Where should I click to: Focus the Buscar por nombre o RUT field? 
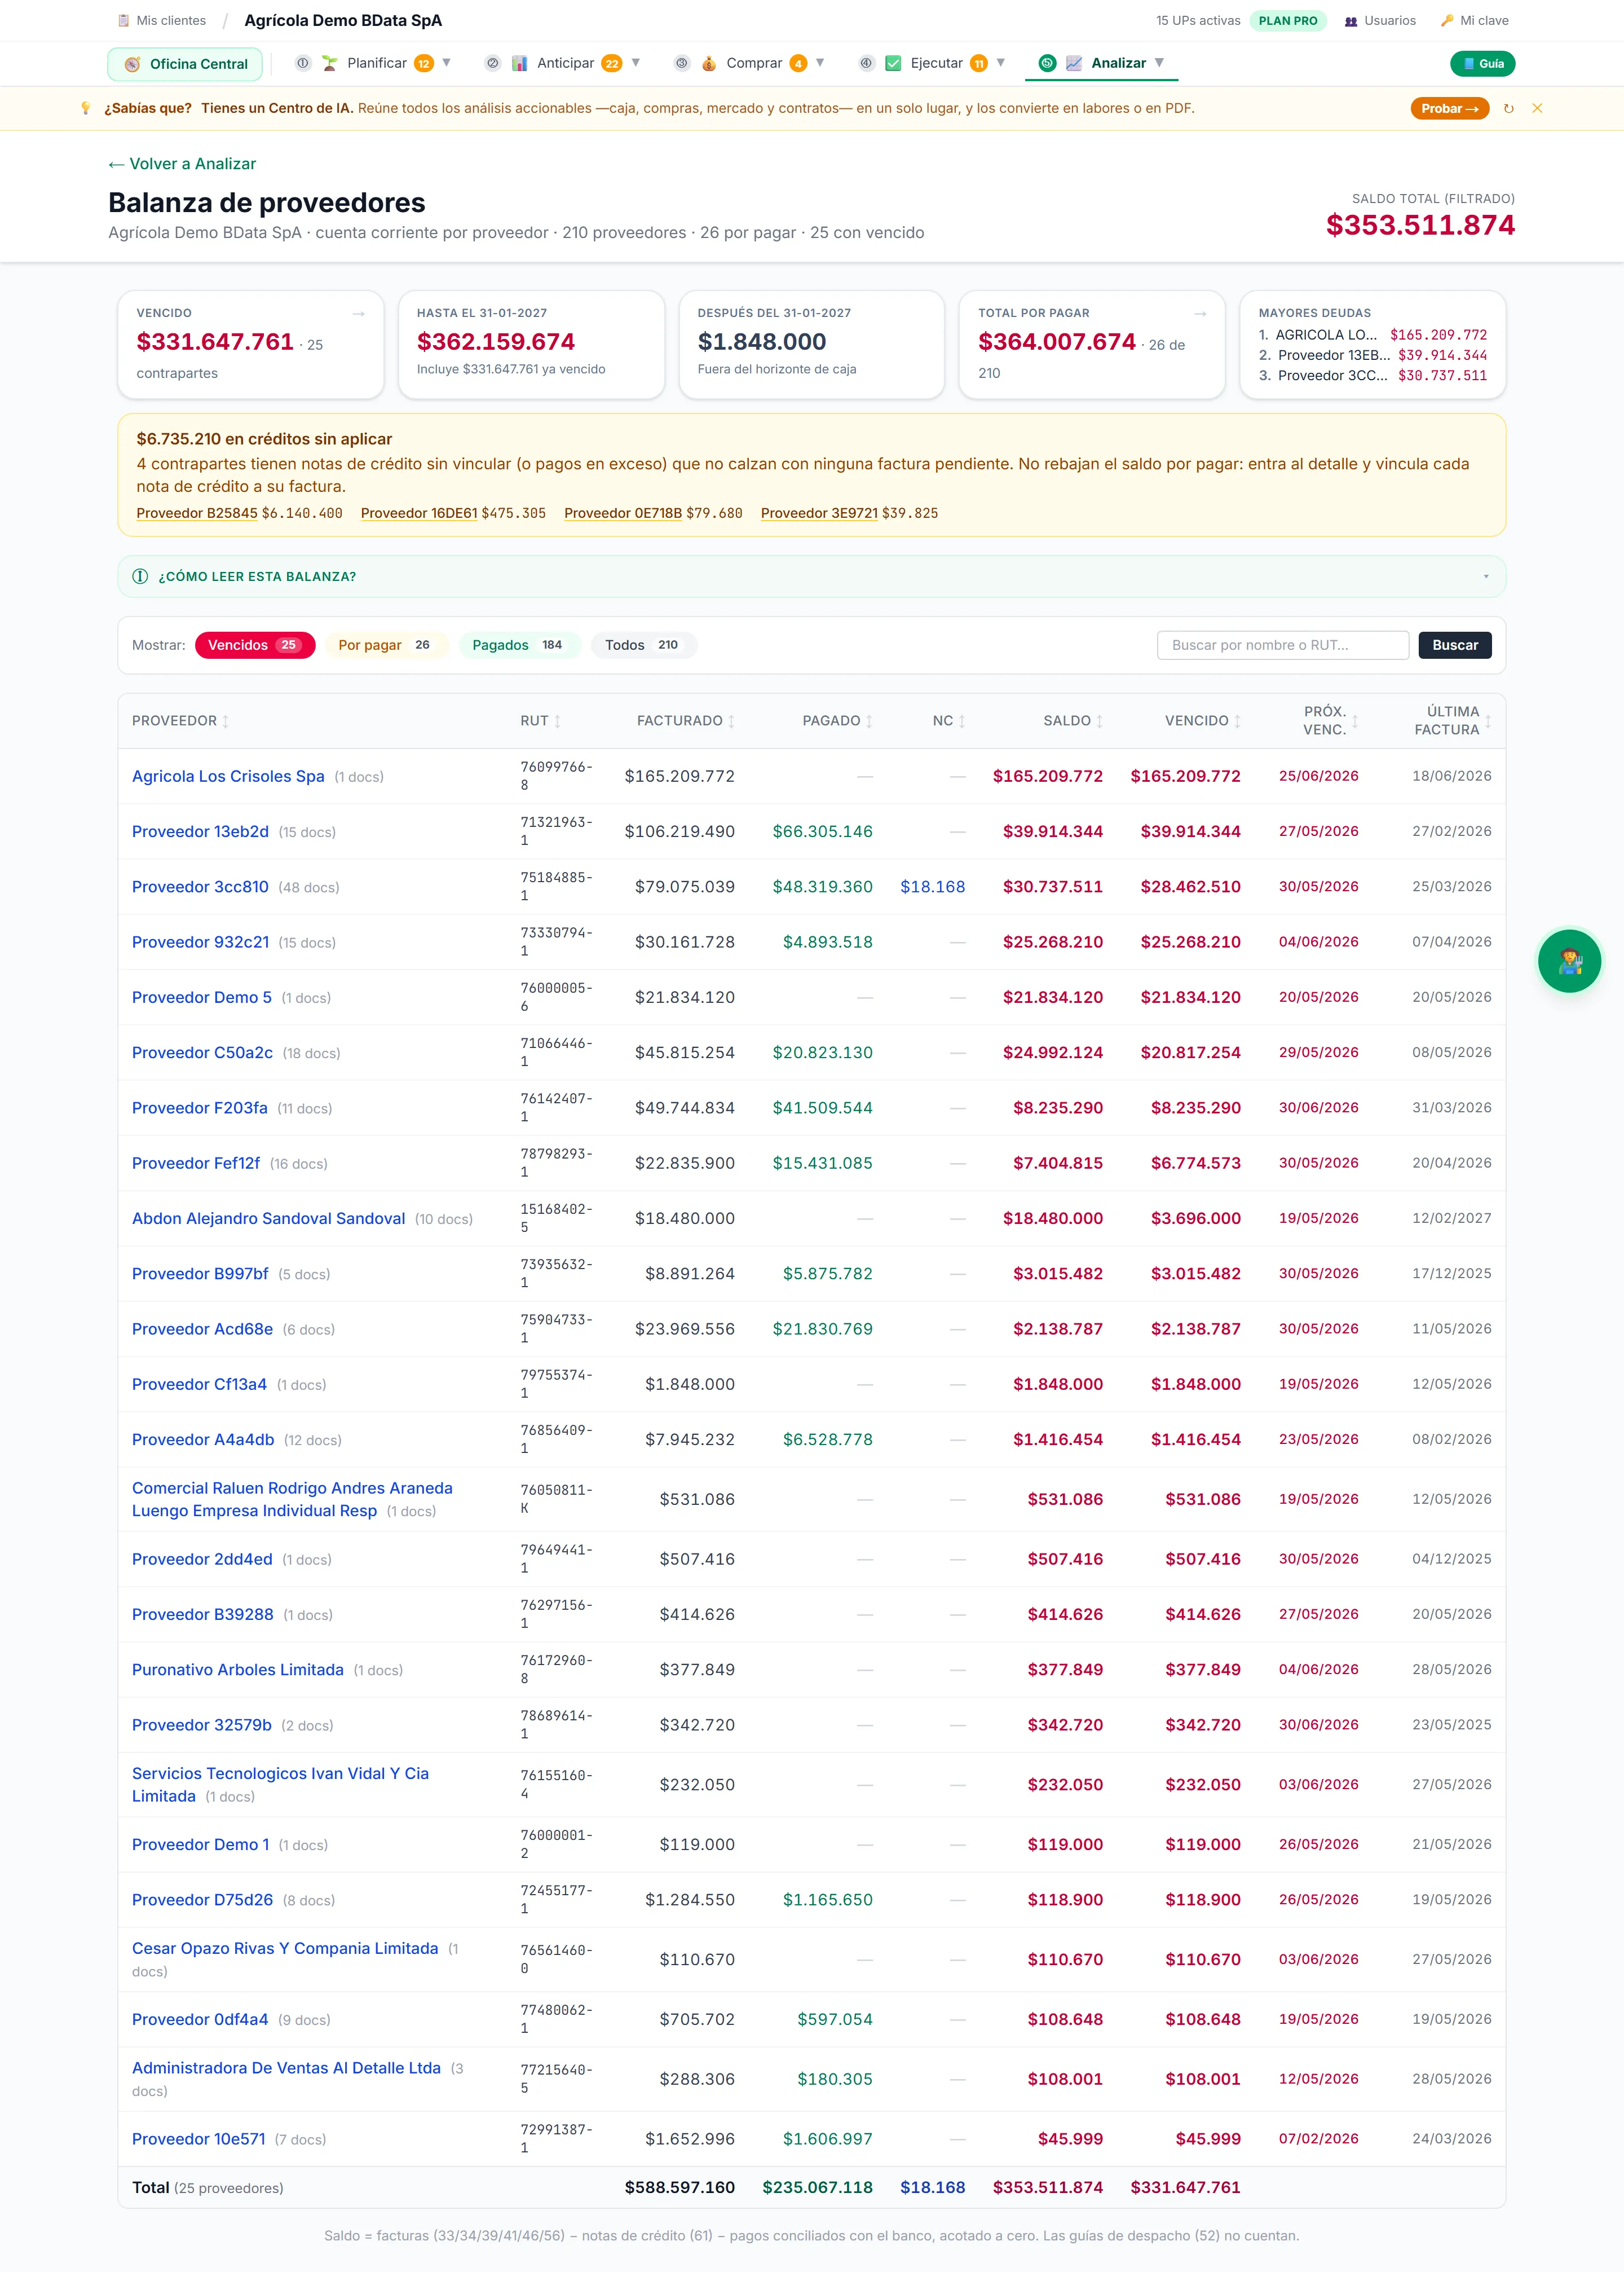(1283, 645)
